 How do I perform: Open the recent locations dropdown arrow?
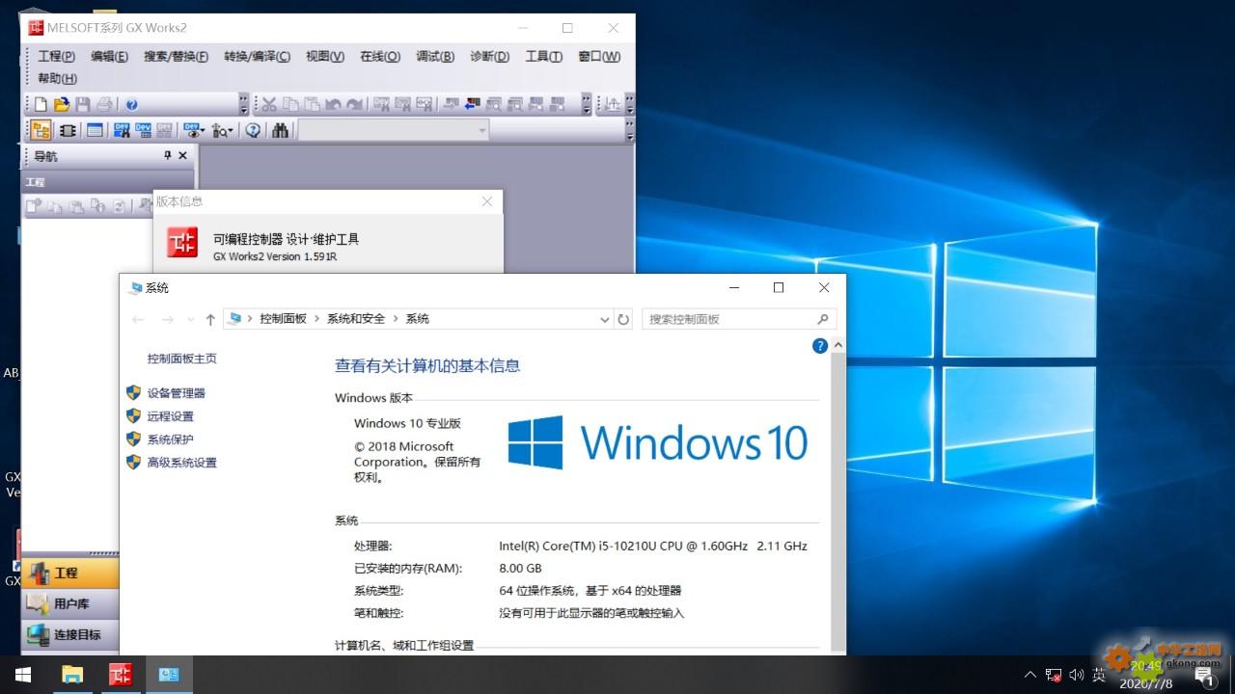[x=190, y=319]
